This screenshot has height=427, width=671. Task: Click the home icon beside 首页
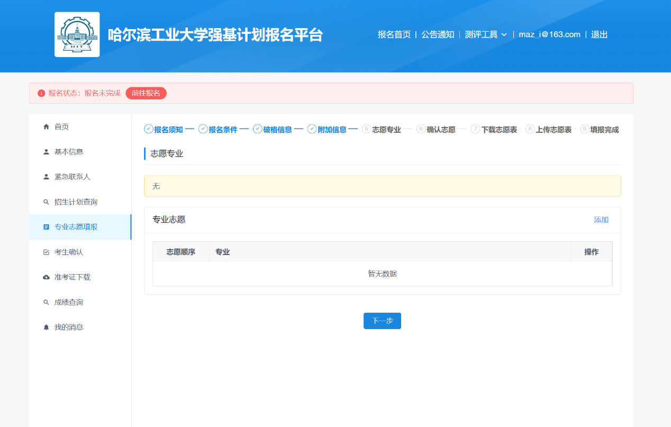pos(46,126)
